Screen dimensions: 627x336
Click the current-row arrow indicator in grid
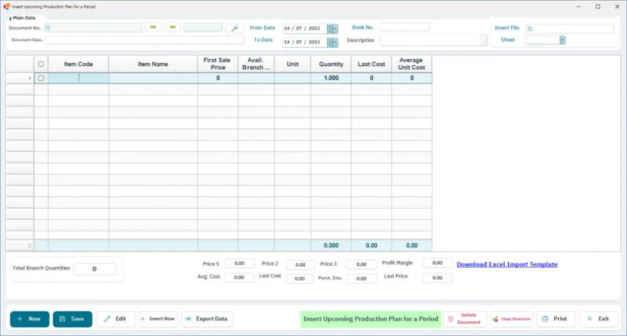[29, 78]
